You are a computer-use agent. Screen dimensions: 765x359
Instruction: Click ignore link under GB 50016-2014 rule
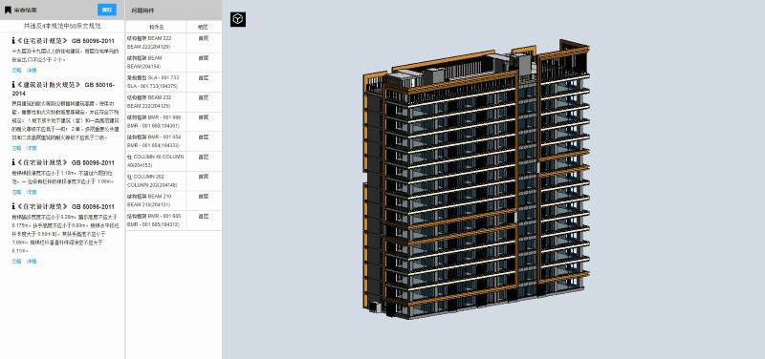point(16,148)
